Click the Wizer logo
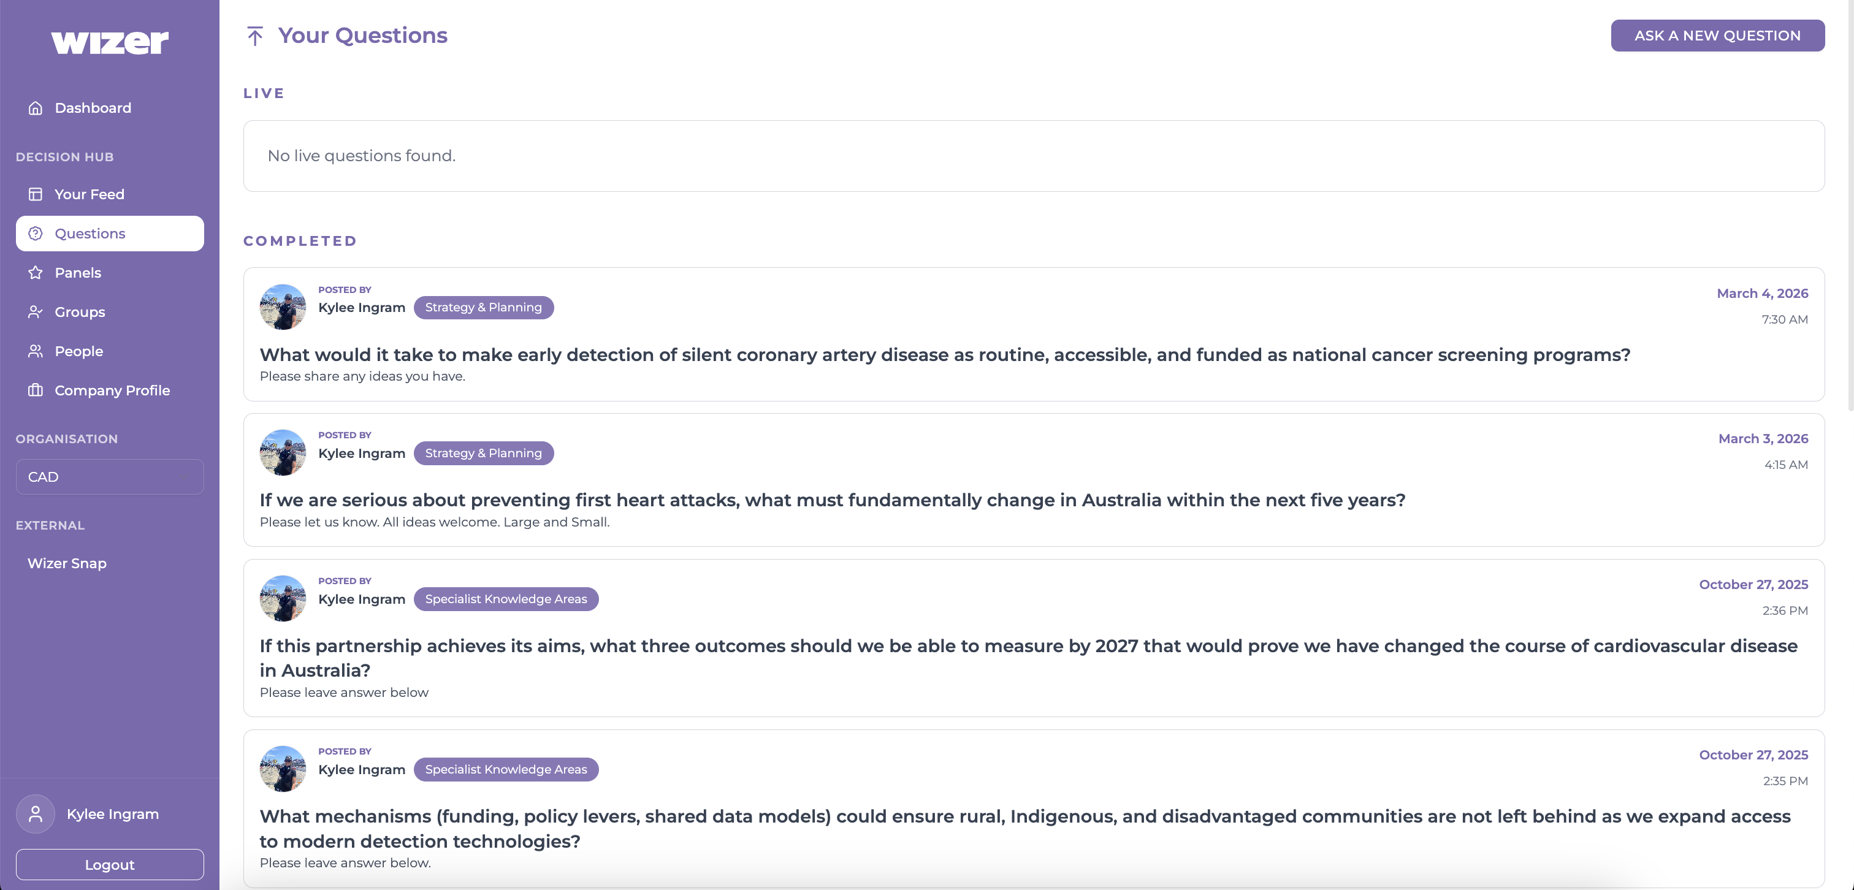 pos(109,42)
